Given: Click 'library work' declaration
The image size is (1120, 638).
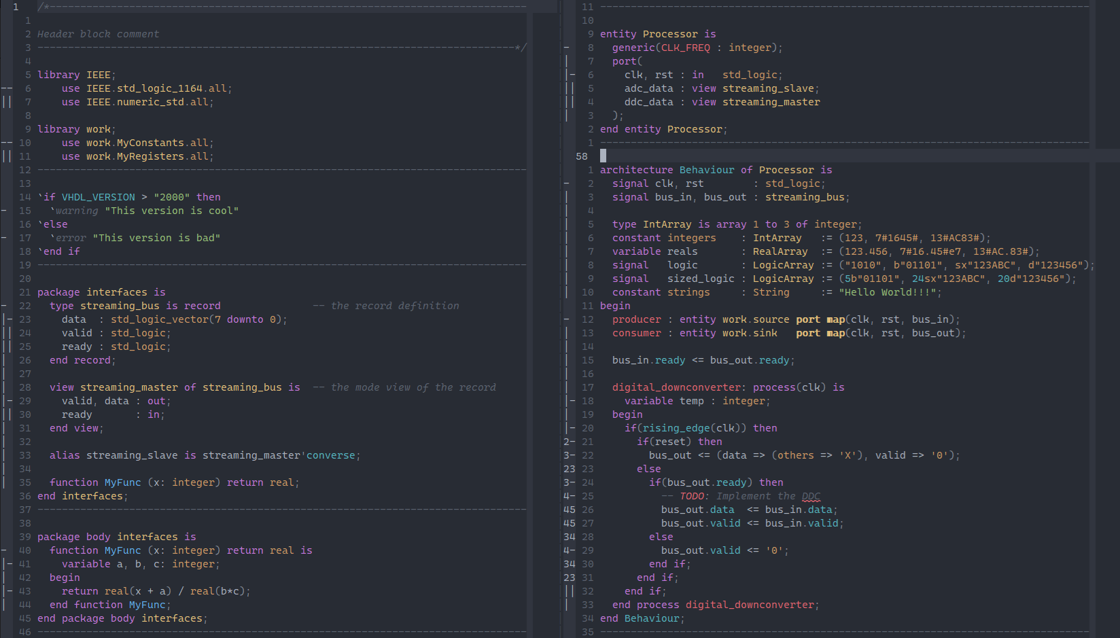Looking at the screenshot, I should pos(76,129).
